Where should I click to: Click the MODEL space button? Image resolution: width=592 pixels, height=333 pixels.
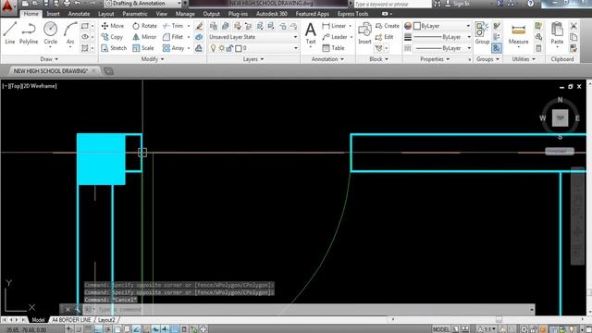pyautogui.click(x=441, y=329)
